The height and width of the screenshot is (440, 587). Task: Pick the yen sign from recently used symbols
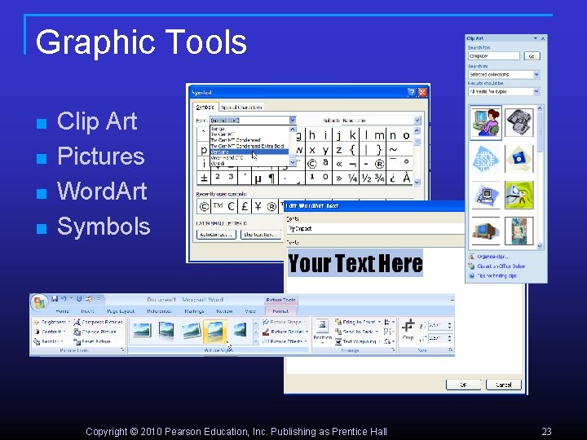258,206
